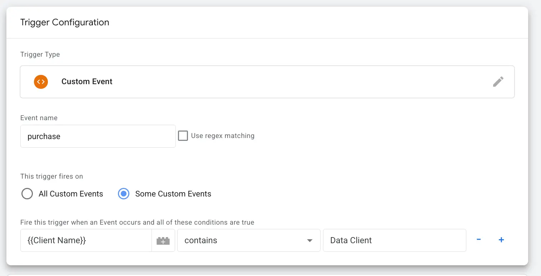Open the contains operator dropdown
Screen dimensions: 541x276
click(248, 240)
